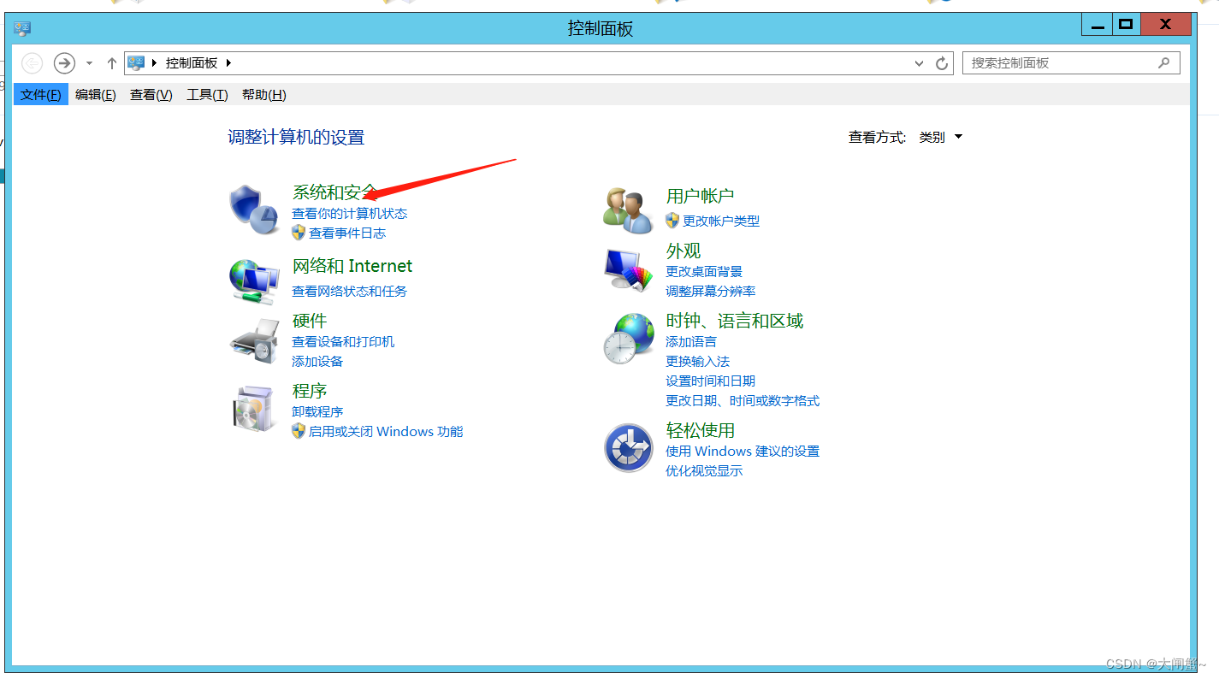Viewport: 1219px width, 679px height.
Task: Open the 工具(T) menu
Action: click(x=208, y=95)
